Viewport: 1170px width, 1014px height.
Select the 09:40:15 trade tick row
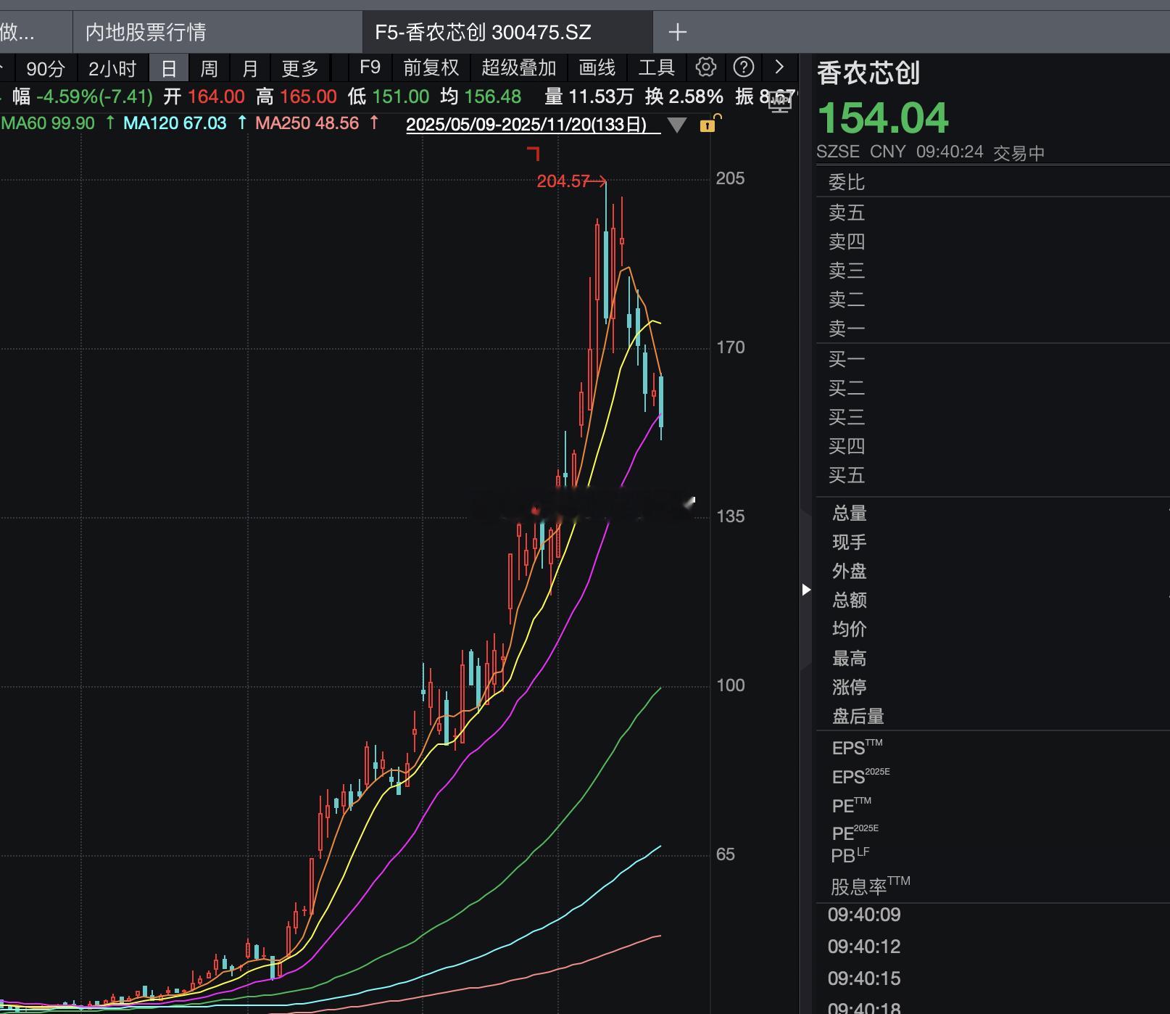point(993,978)
